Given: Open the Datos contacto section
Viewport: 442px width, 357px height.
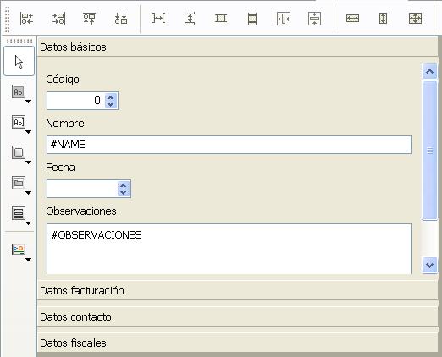Looking at the screenshot, I should (237, 316).
